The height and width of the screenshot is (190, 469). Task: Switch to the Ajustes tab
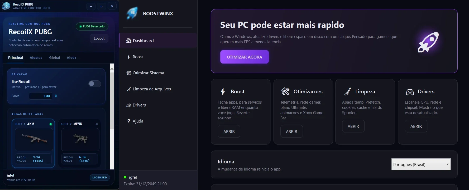[x=36, y=57]
